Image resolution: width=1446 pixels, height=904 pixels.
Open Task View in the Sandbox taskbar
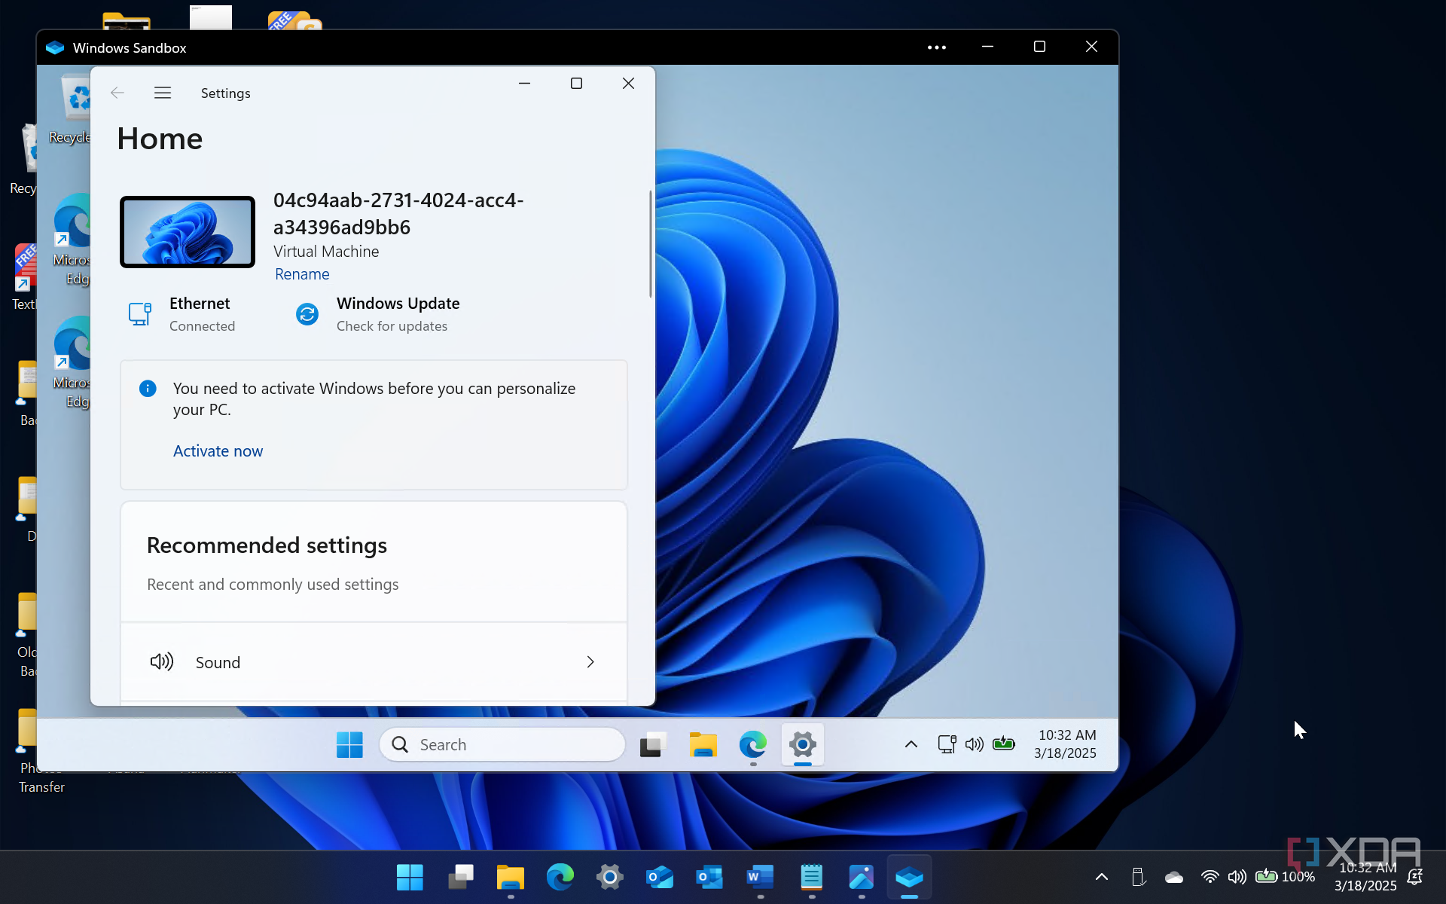coord(653,745)
